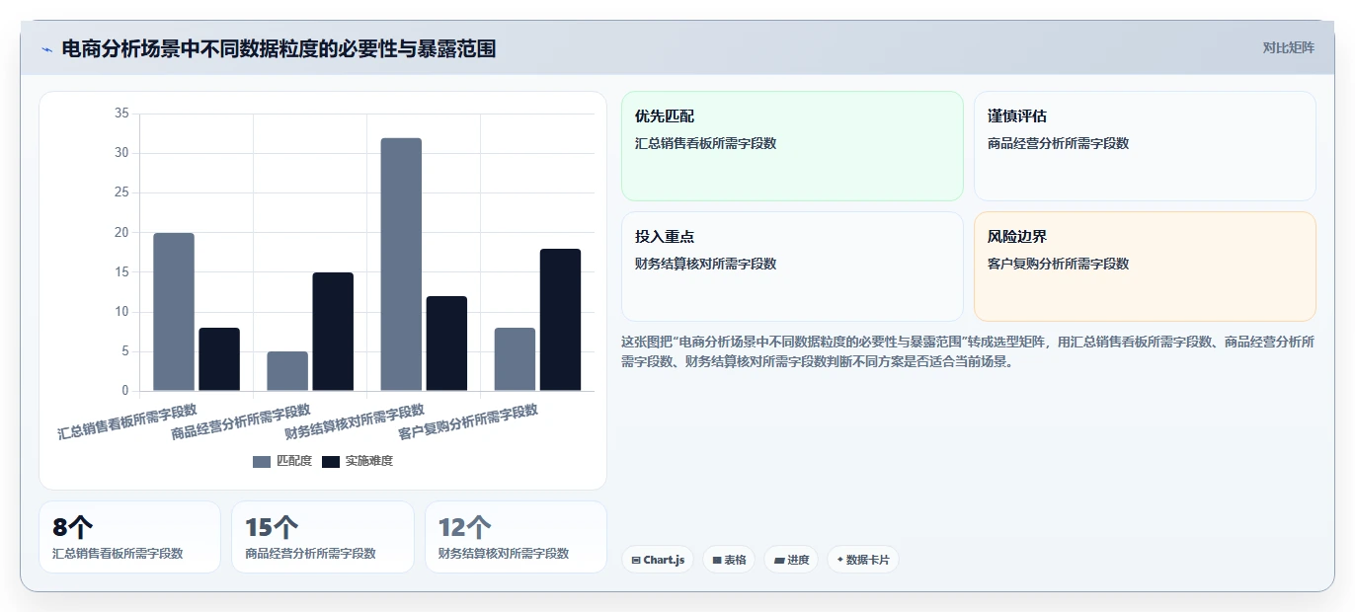Click the 数据卡片 tag chip
The width and height of the screenshot is (1355, 612).
863,560
